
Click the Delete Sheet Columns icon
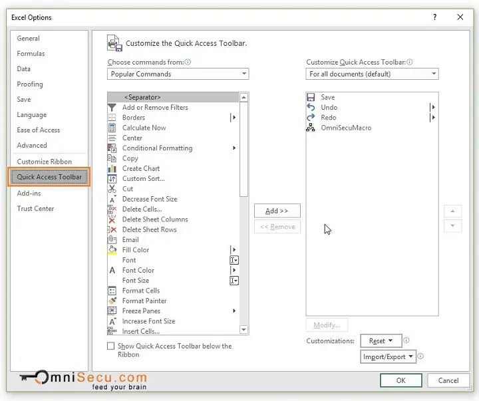[x=112, y=219]
